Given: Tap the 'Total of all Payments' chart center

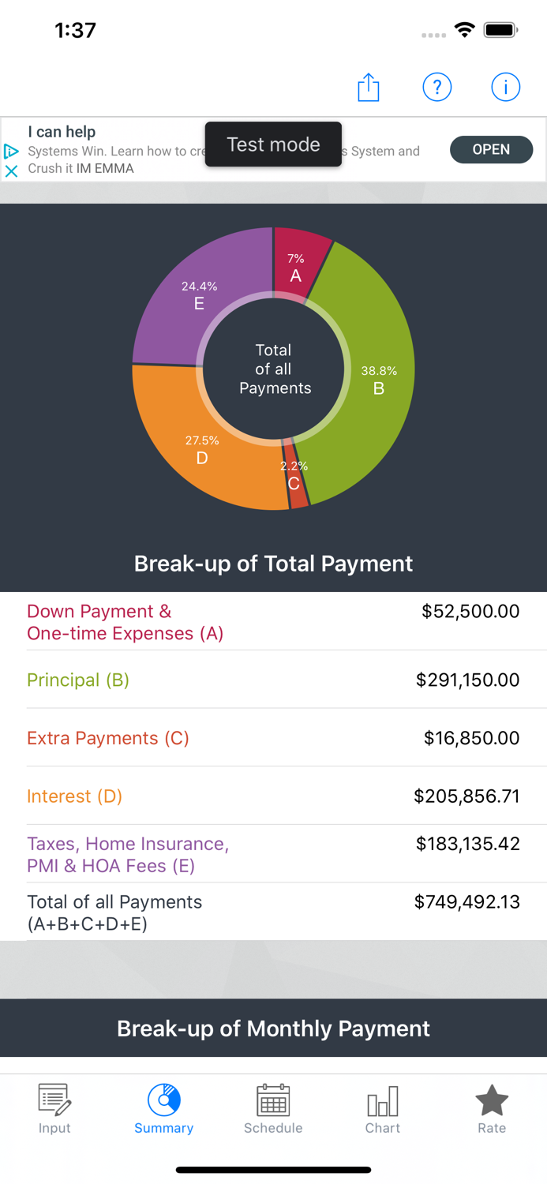Looking at the screenshot, I should [275, 369].
